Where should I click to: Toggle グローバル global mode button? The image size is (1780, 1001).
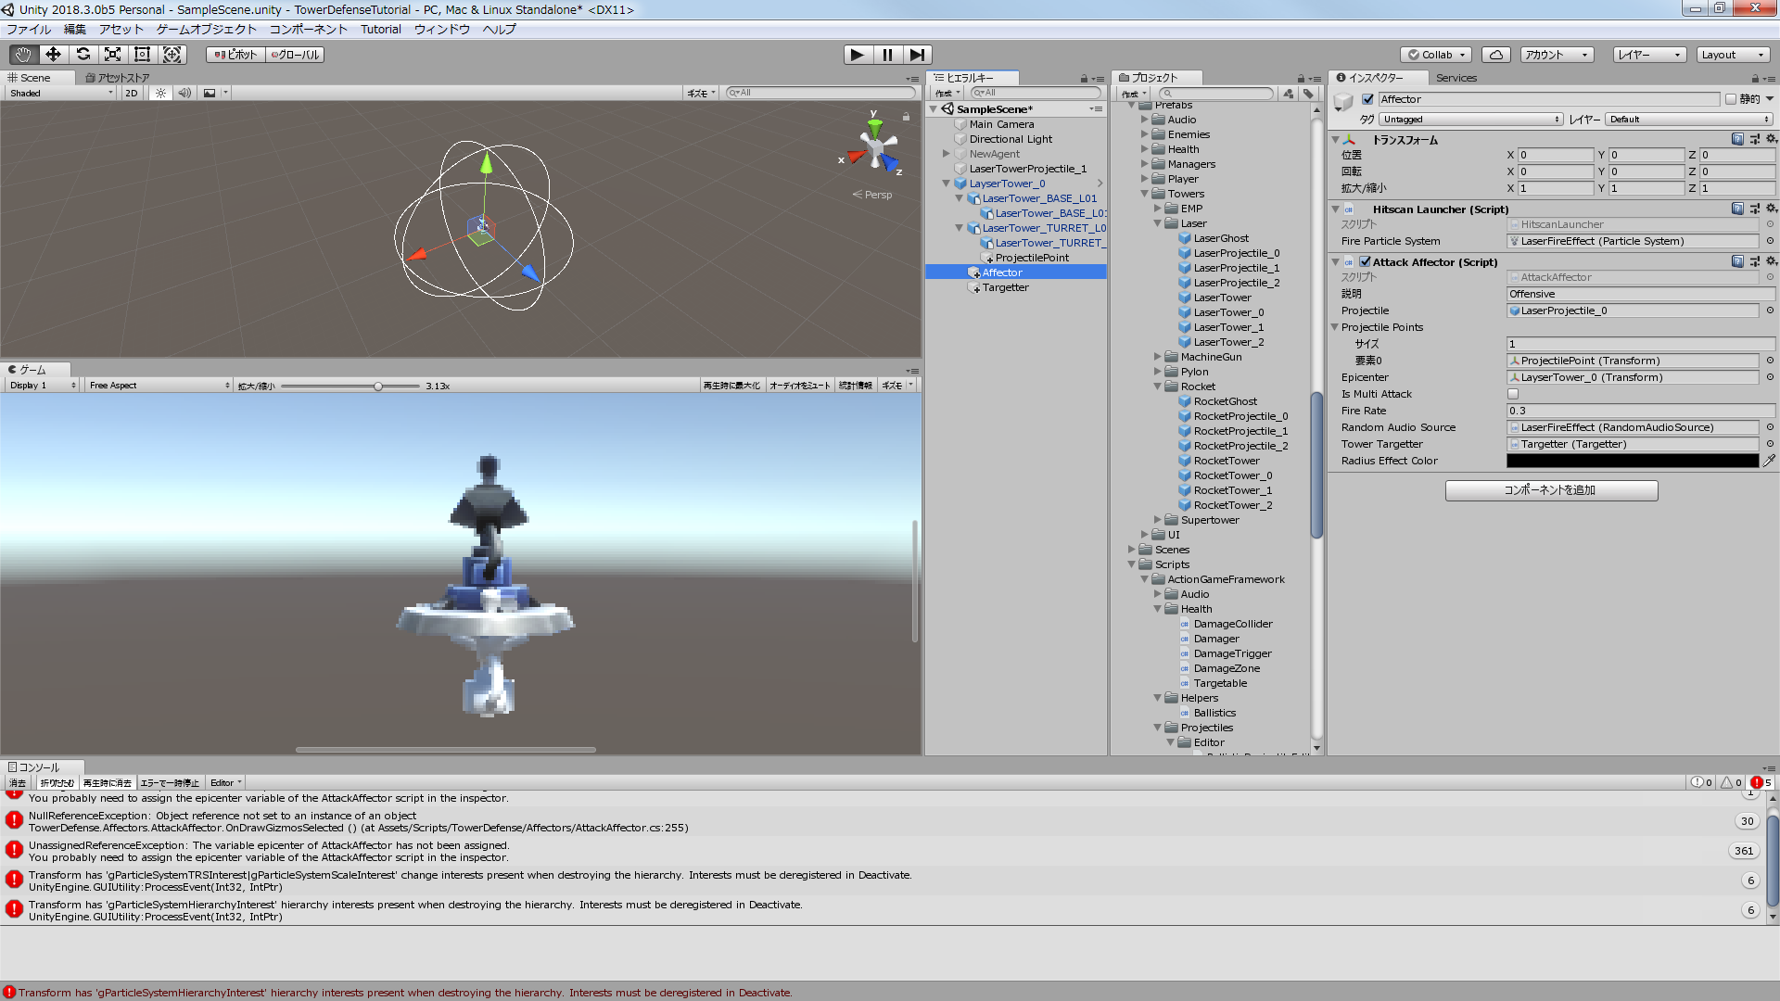tap(295, 55)
